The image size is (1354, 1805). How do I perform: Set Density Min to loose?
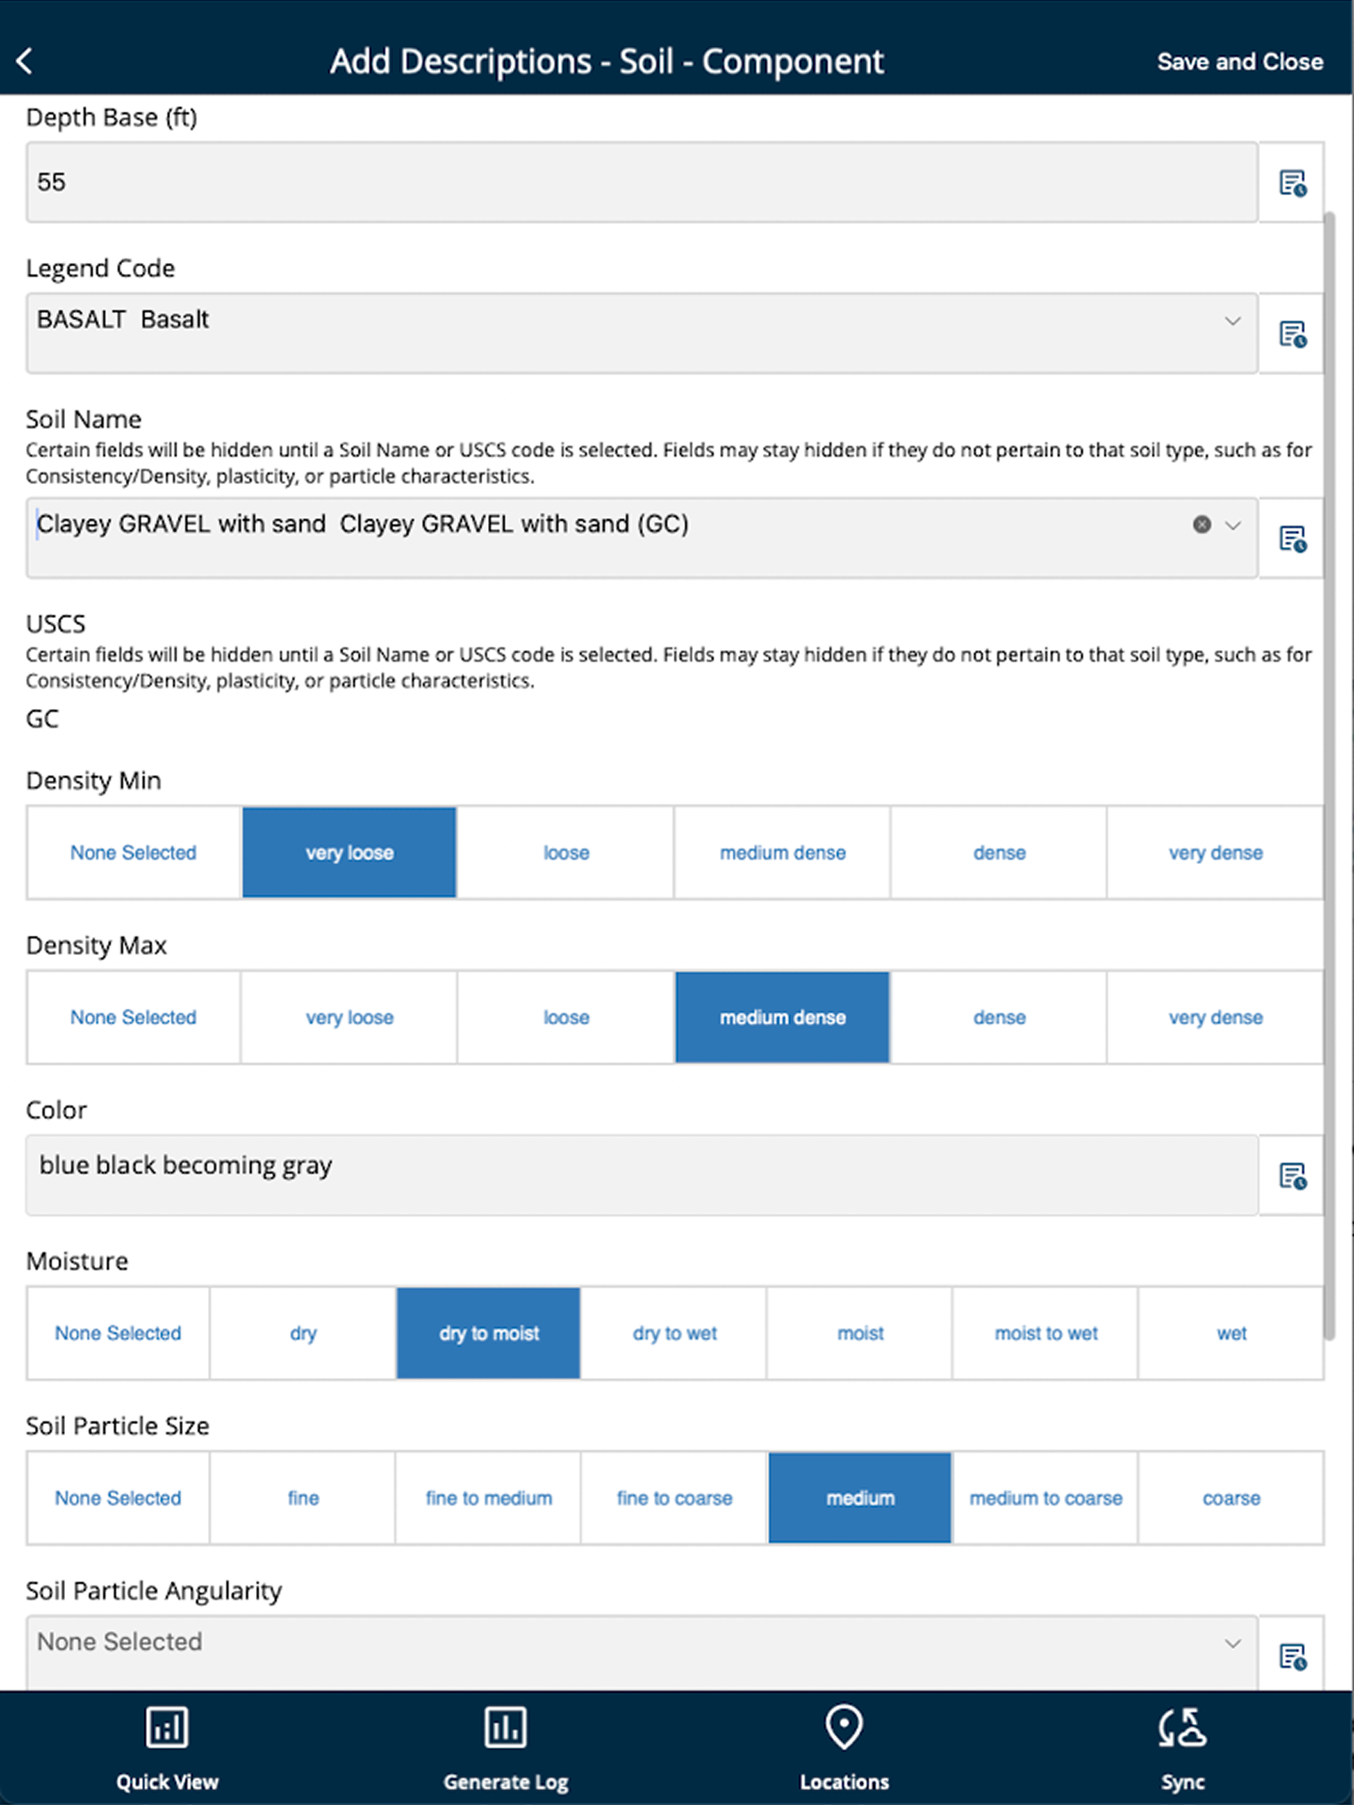tap(565, 853)
